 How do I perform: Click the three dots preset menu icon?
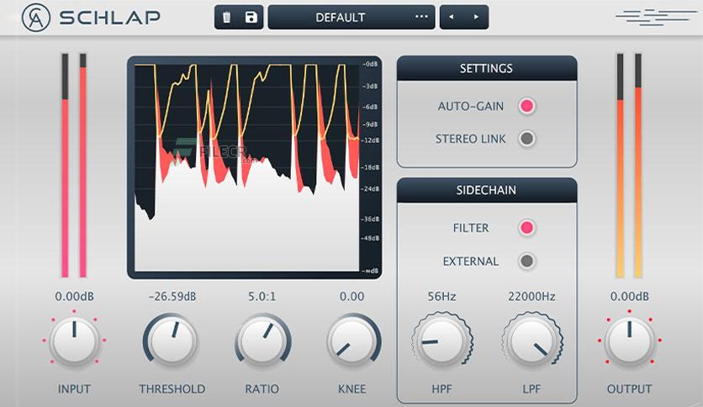(x=421, y=17)
